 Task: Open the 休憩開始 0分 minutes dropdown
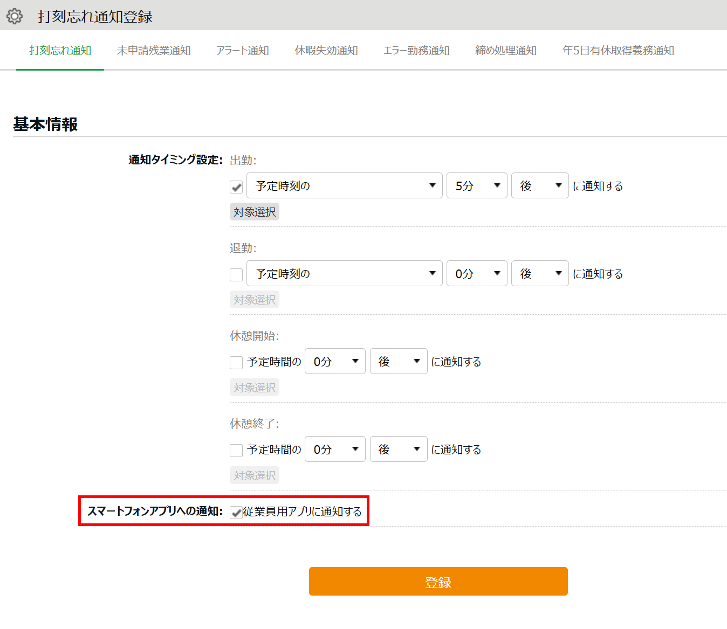click(x=335, y=361)
